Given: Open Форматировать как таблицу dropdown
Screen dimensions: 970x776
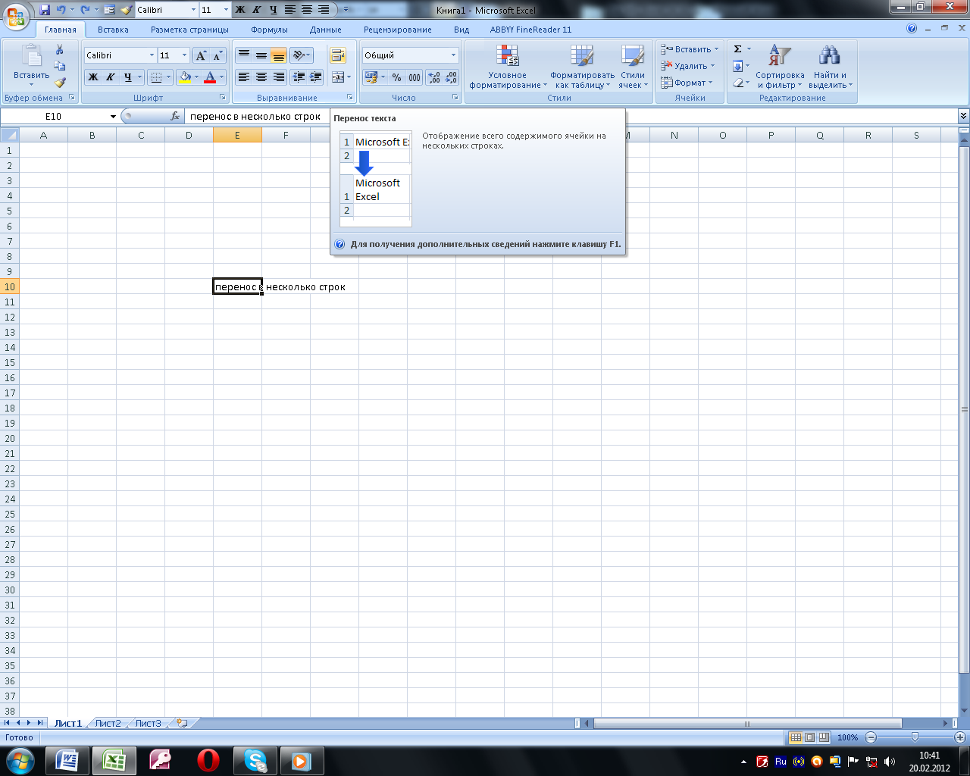Looking at the screenshot, I should (582, 67).
